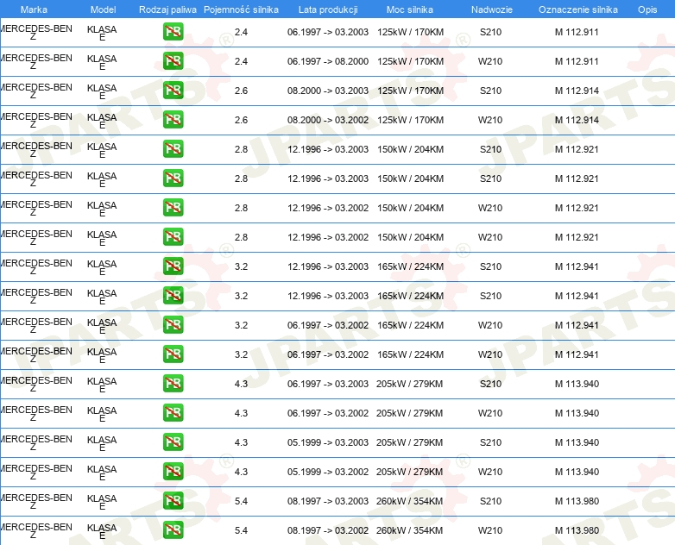The image size is (675, 545).
Task: Click engine capacity 2.6 in W210 row
Action: coord(241,120)
